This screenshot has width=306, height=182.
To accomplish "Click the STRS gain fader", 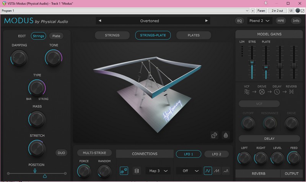I will (252, 62).
